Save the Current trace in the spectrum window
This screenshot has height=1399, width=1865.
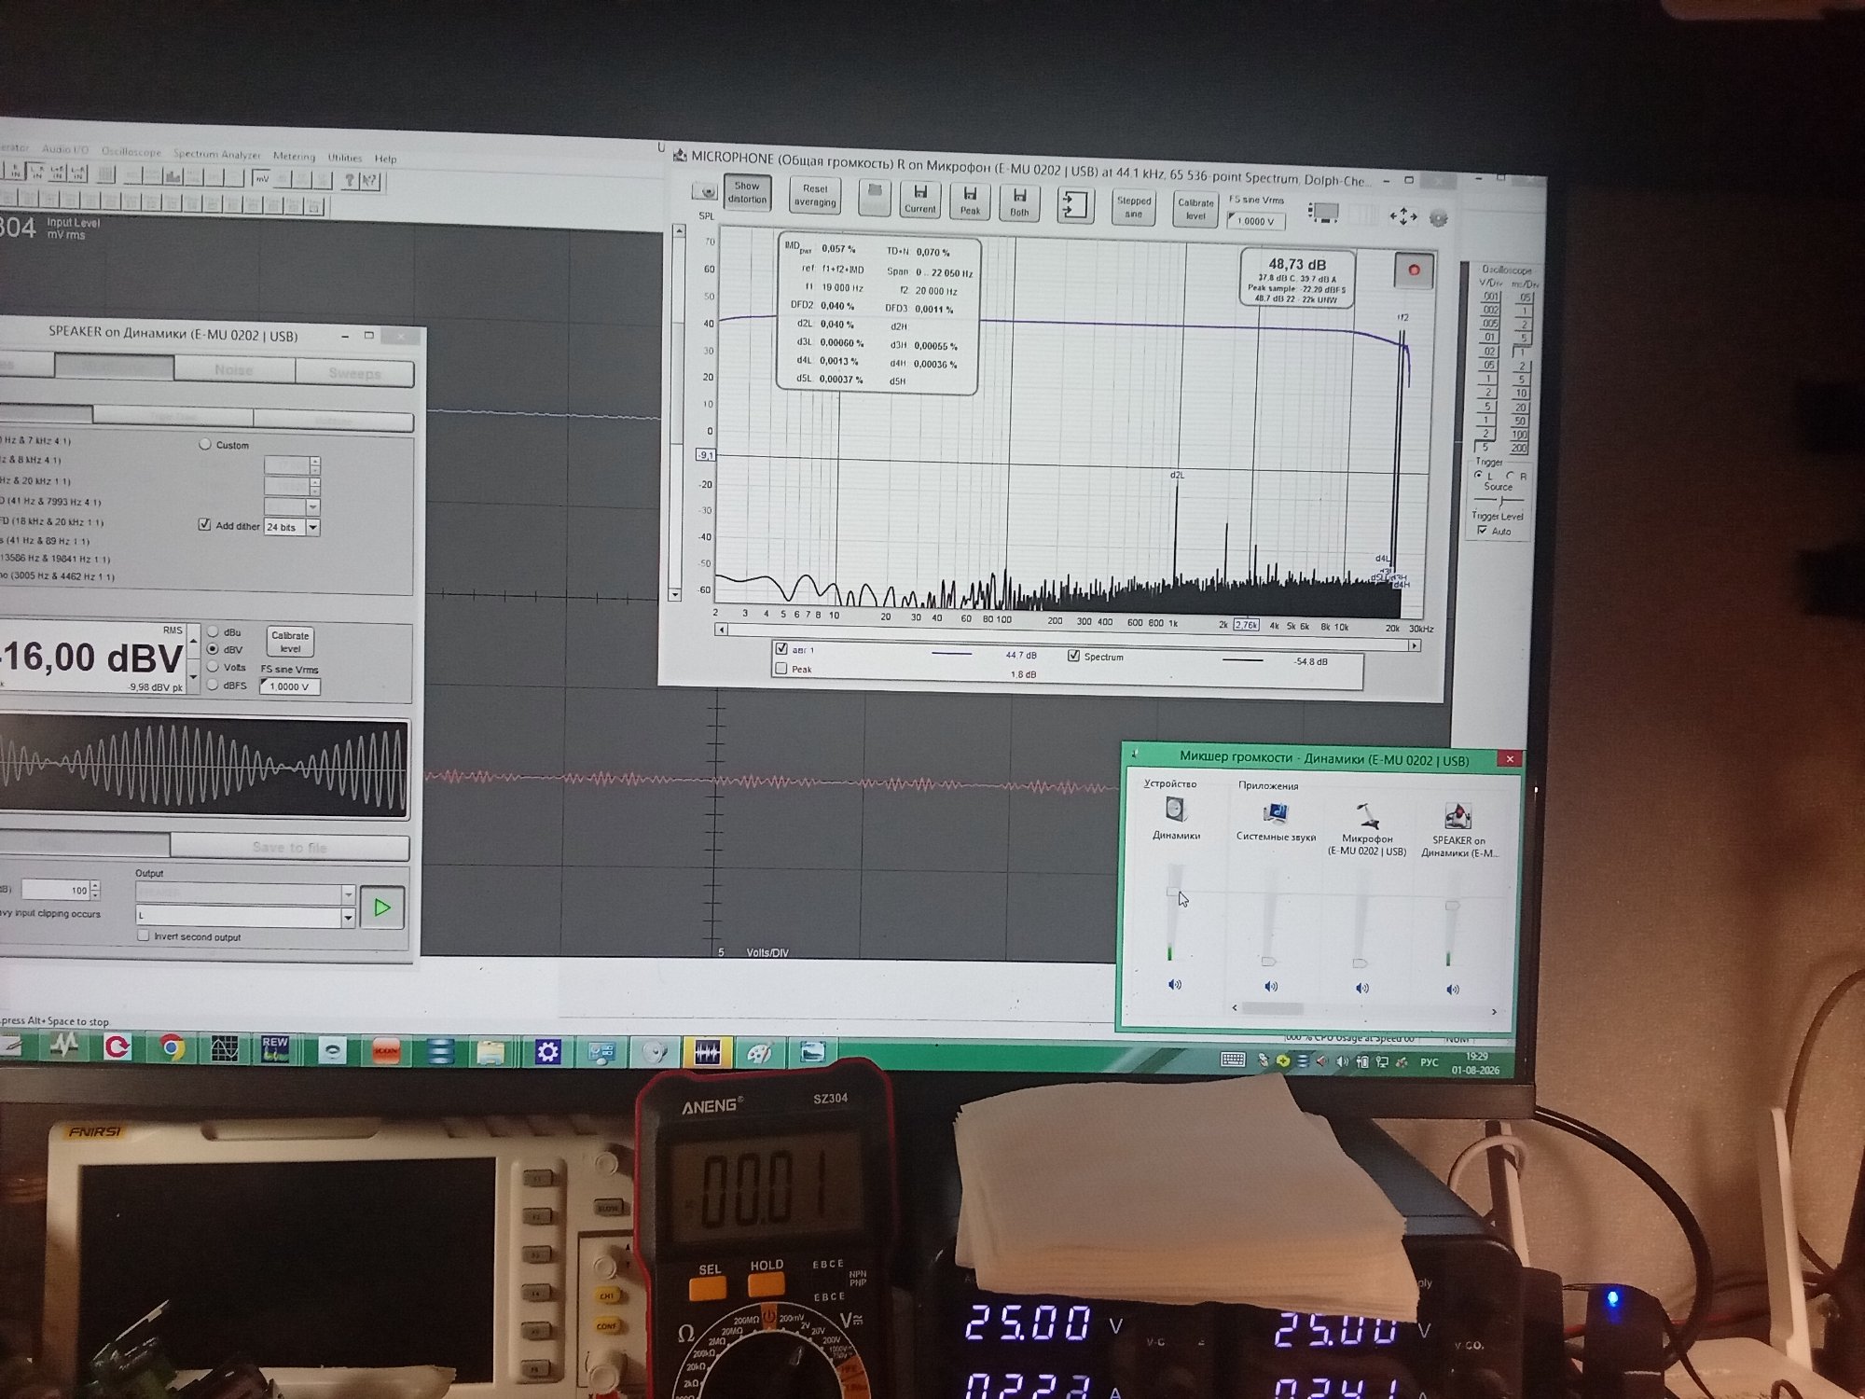pos(919,200)
